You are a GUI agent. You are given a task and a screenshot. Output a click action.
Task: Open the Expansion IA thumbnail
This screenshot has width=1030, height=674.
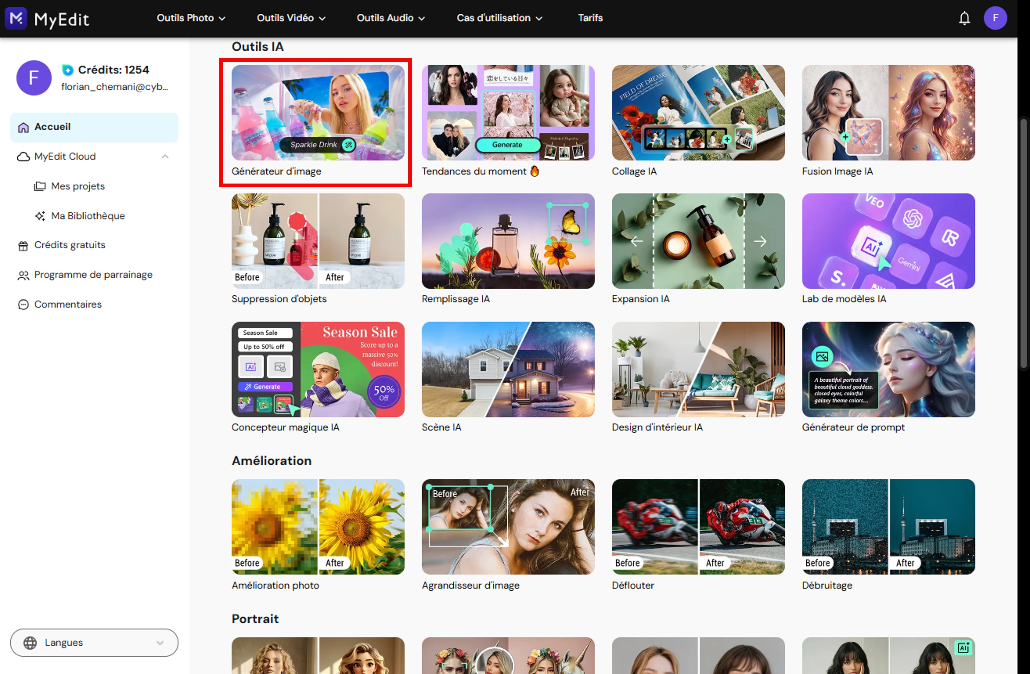(698, 241)
